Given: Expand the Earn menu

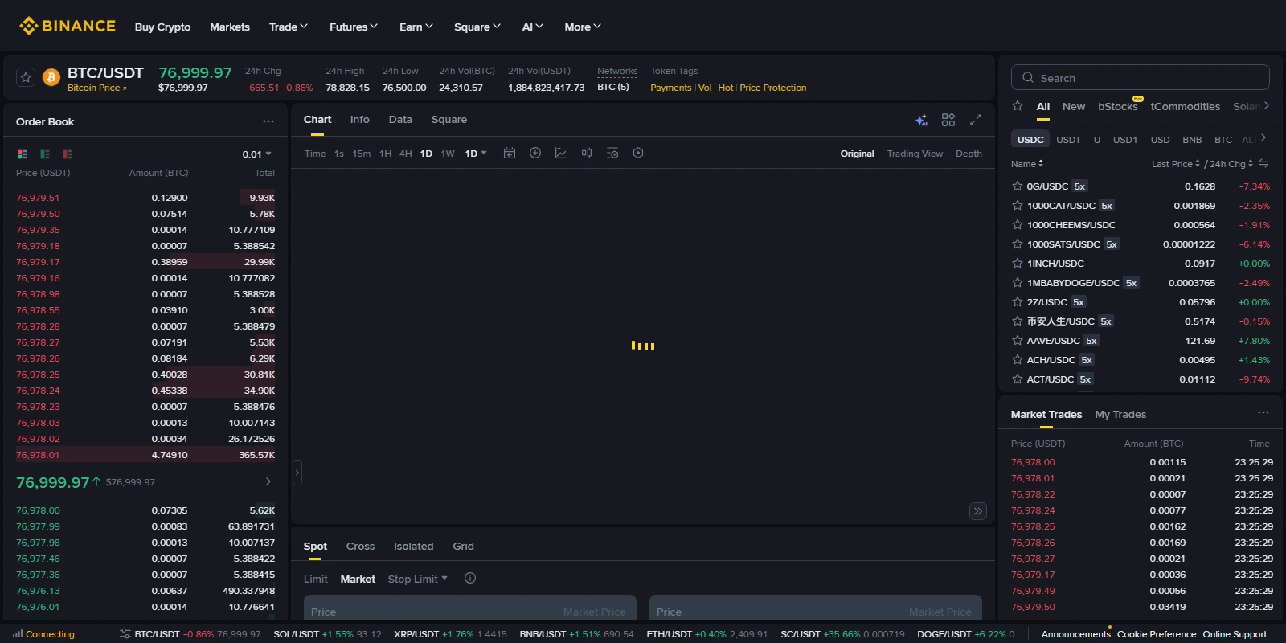Looking at the screenshot, I should pos(416,27).
